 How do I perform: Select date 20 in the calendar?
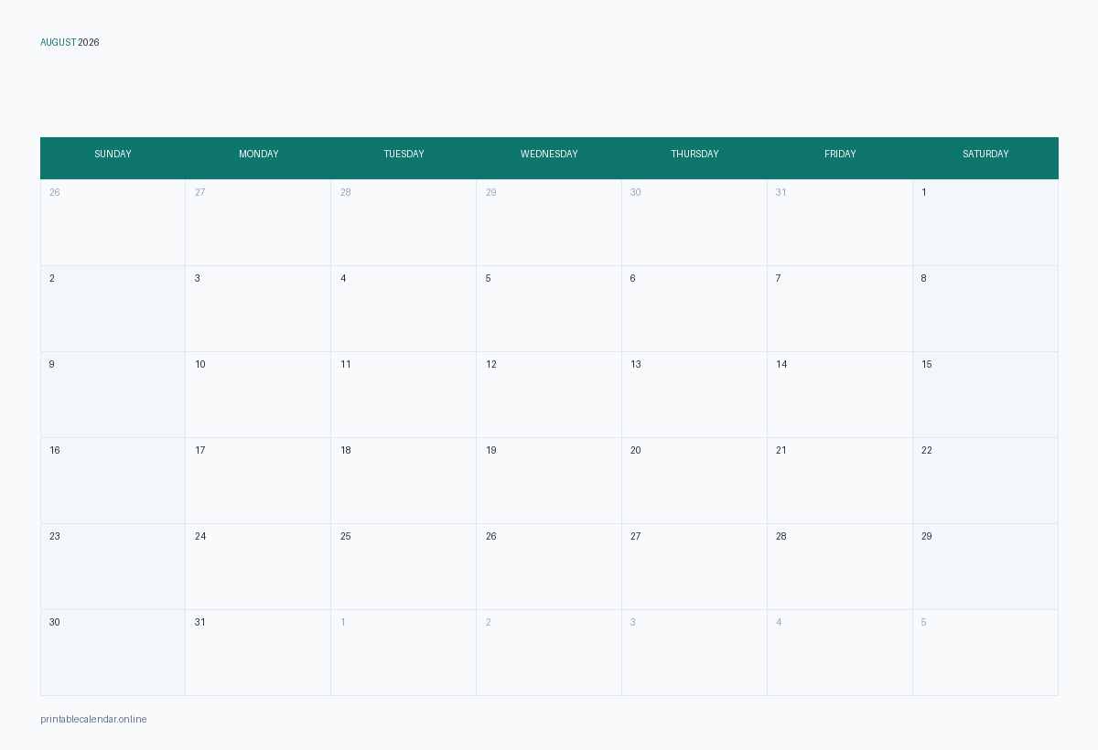694,480
